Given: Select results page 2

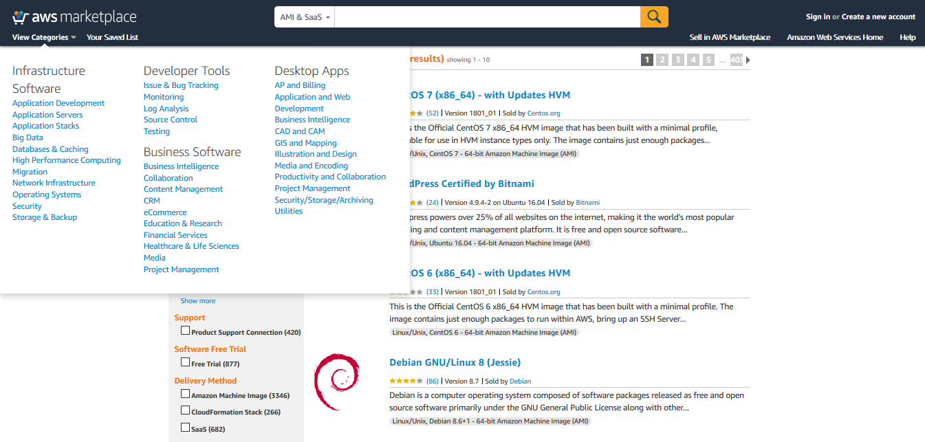Looking at the screenshot, I should coord(662,60).
